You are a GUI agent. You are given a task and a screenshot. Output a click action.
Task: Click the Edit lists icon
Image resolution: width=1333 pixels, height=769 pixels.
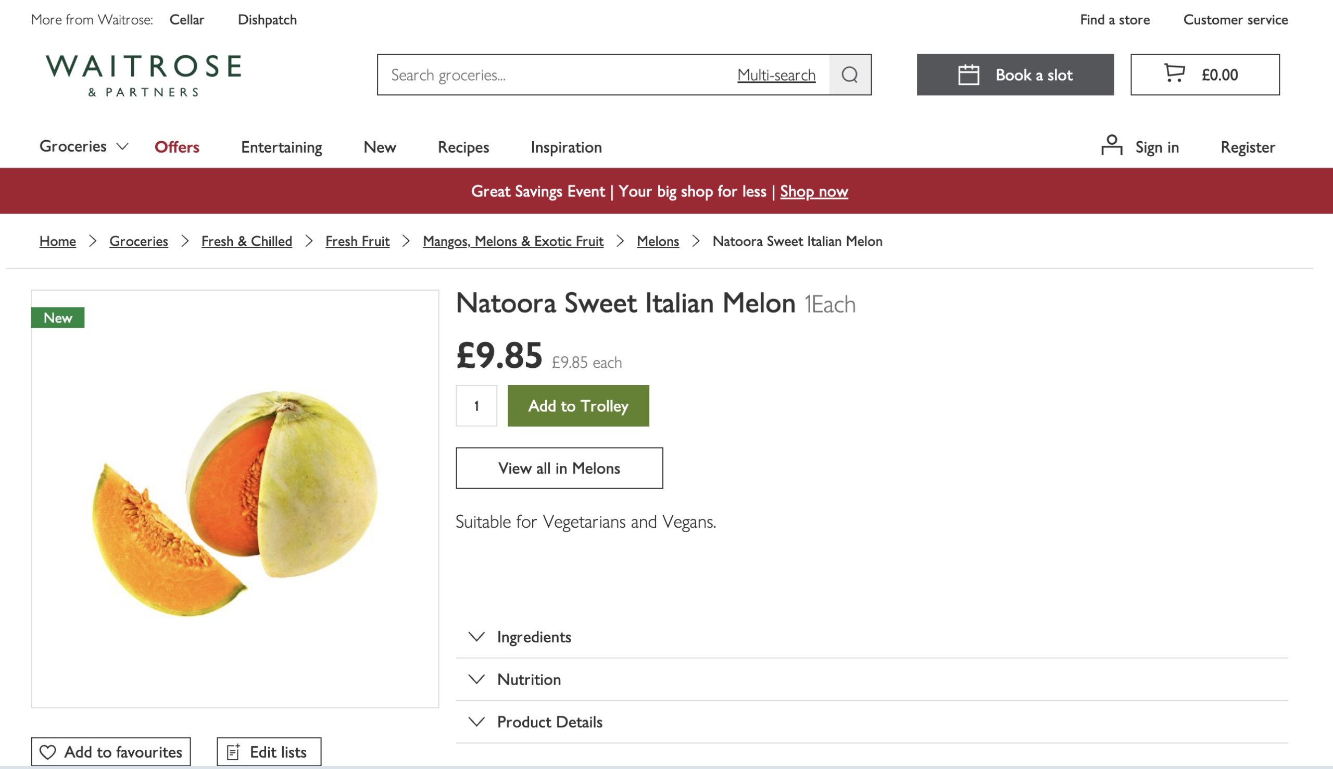(x=233, y=752)
